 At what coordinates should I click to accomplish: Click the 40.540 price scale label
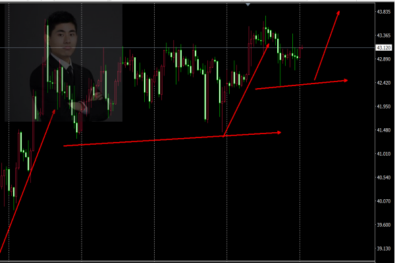(x=384, y=178)
